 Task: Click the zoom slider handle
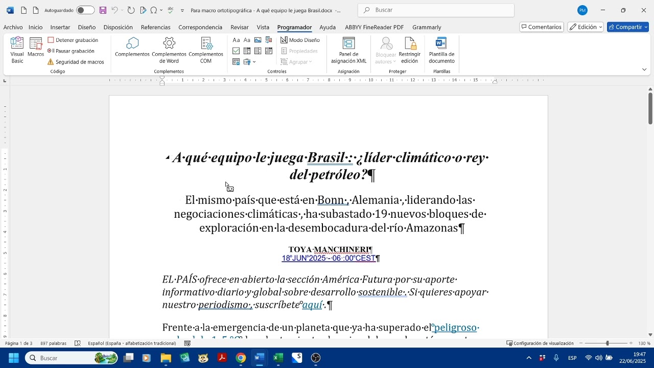(x=608, y=343)
